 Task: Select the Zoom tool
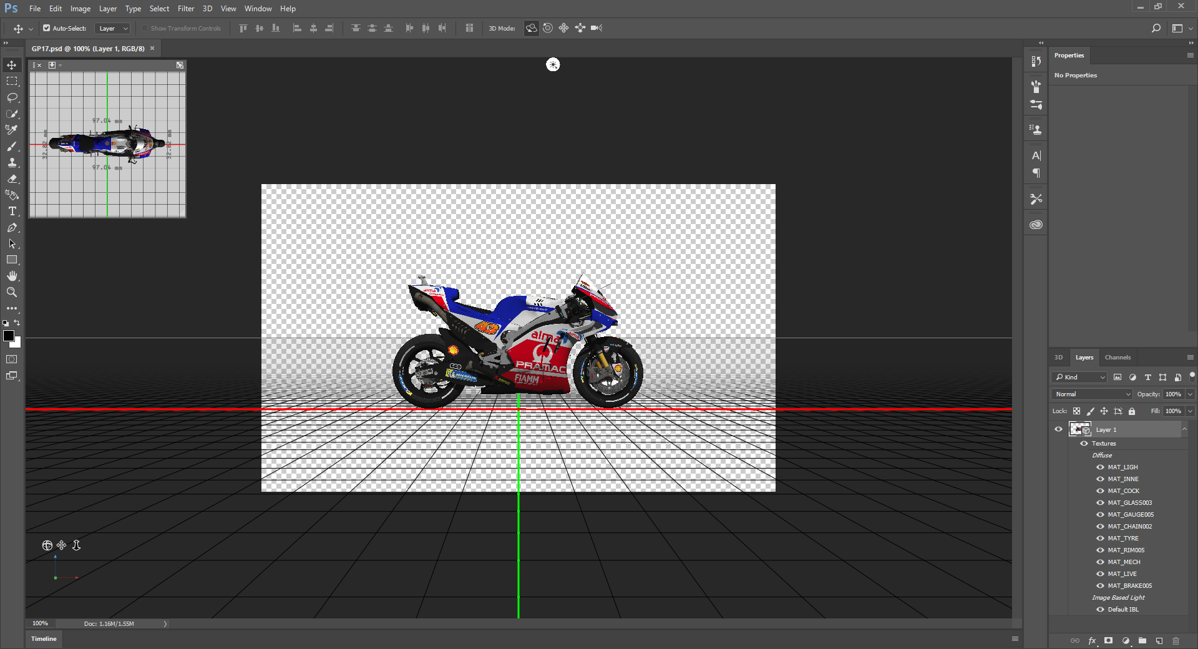[x=12, y=292]
